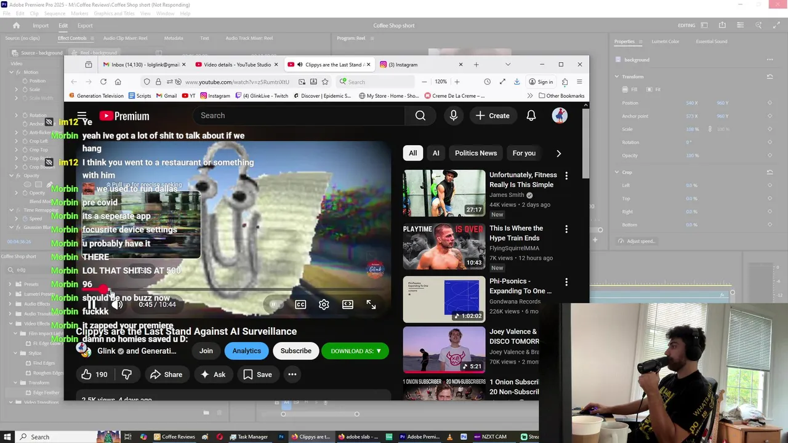Like the video with 190 likes
Image resolution: width=788 pixels, height=443 pixels.
94,374
